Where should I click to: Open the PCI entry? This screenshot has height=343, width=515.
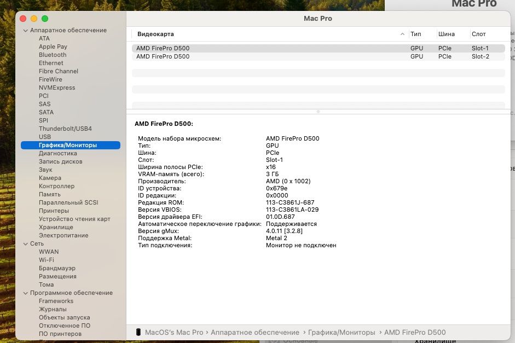[44, 96]
